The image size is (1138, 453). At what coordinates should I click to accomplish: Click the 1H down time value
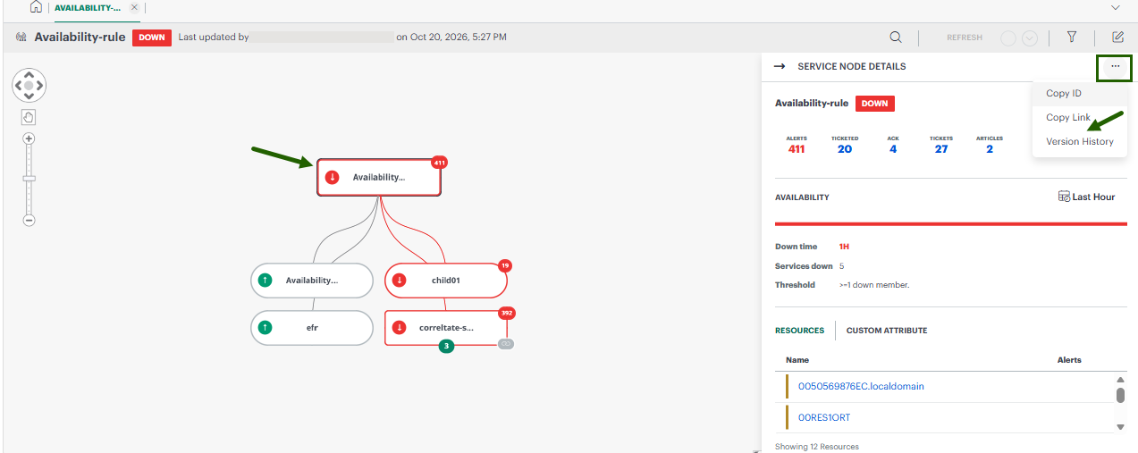(x=844, y=247)
